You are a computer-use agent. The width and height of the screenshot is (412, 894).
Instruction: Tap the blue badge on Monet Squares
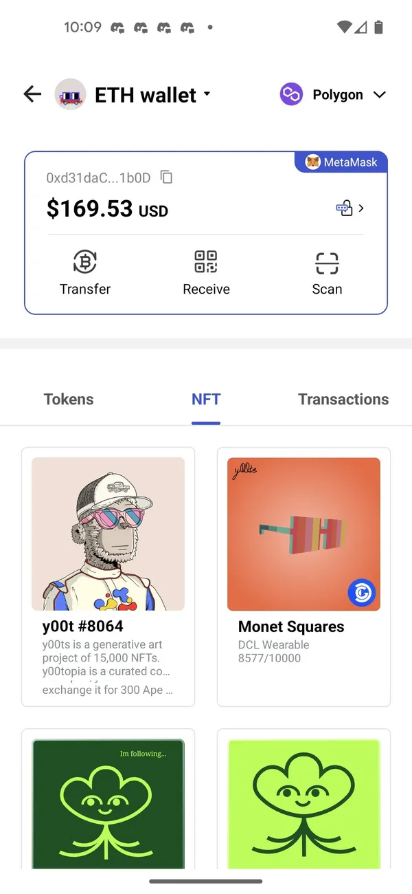click(361, 593)
